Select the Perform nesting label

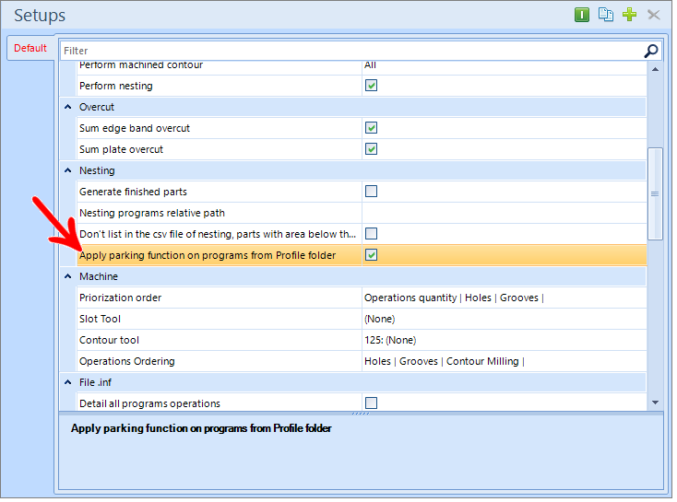coord(116,87)
